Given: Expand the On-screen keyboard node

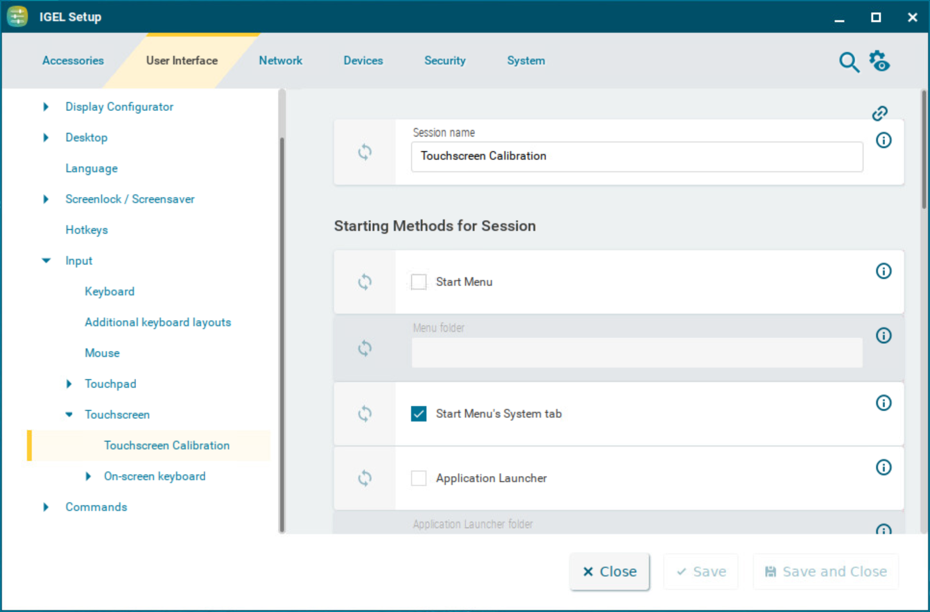Looking at the screenshot, I should (x=89, y=477).
